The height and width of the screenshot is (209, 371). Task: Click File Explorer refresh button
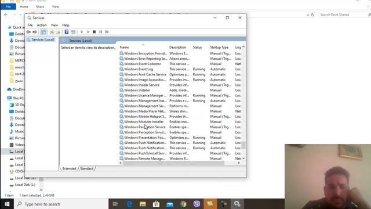point(312,15)
